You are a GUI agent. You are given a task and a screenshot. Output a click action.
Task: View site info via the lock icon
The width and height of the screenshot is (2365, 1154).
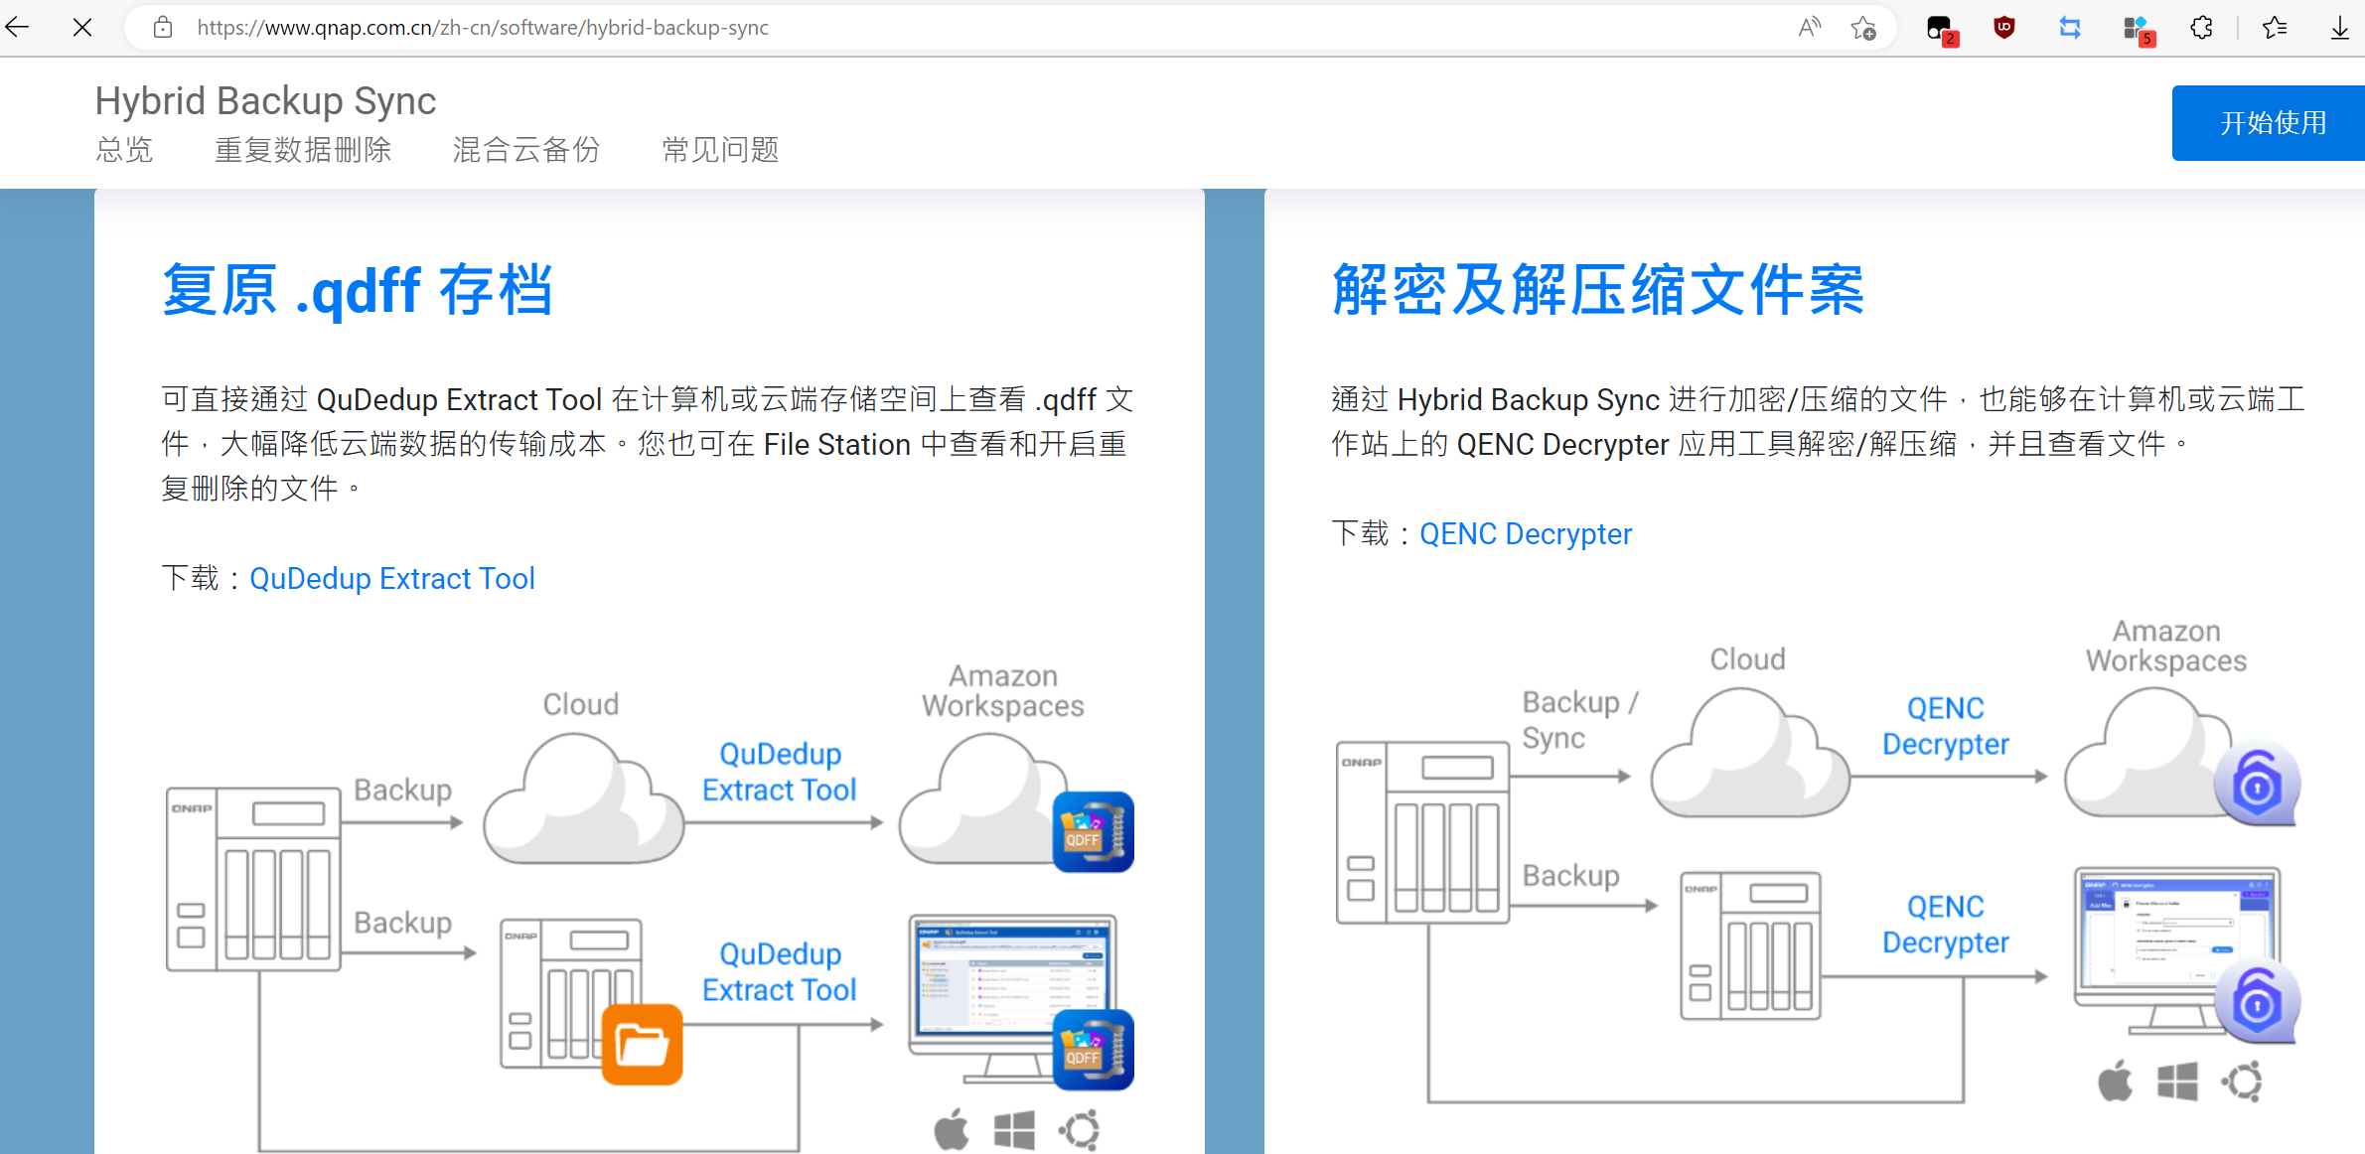click(163, 28)
